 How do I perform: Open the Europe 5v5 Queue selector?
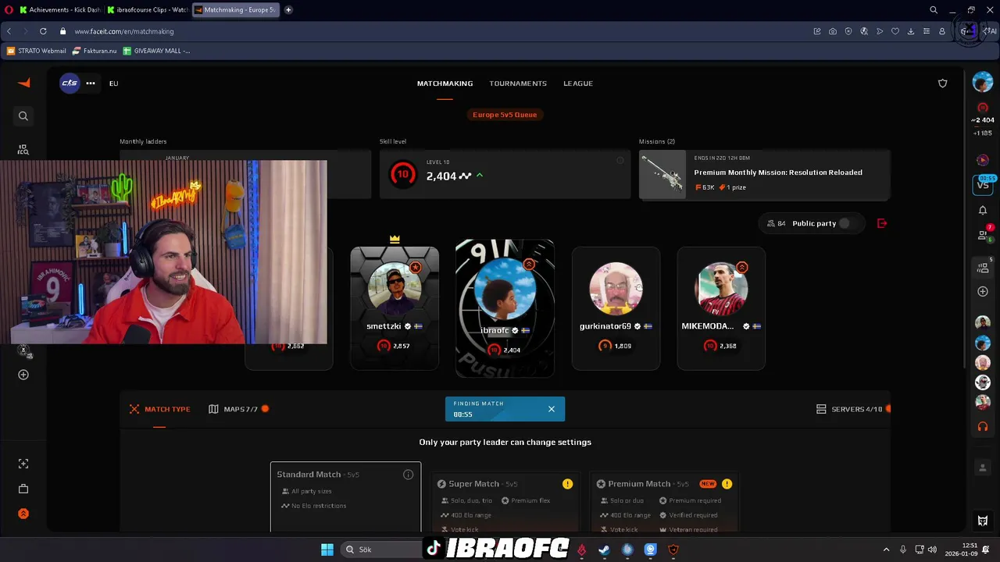coord(505,115)
